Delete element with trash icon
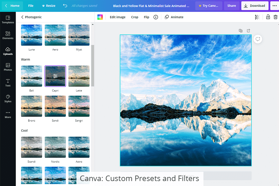 (276, 17)
